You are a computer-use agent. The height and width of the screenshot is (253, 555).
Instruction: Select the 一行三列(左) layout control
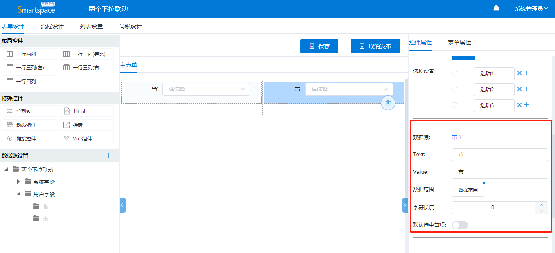[30, 67]
